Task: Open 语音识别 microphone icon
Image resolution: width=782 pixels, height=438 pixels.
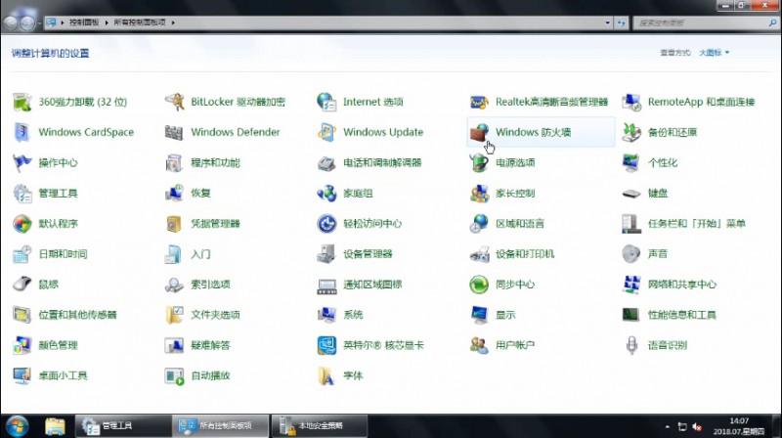Action: point(631,345)
